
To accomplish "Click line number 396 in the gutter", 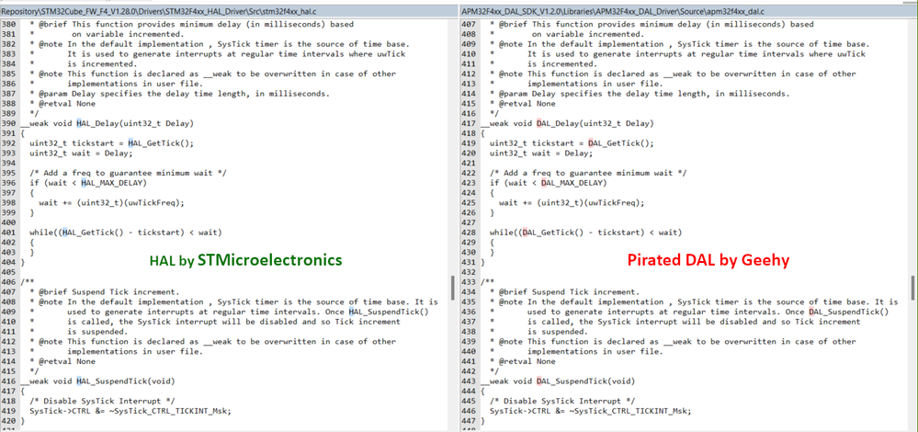I will tap(8, 183).
